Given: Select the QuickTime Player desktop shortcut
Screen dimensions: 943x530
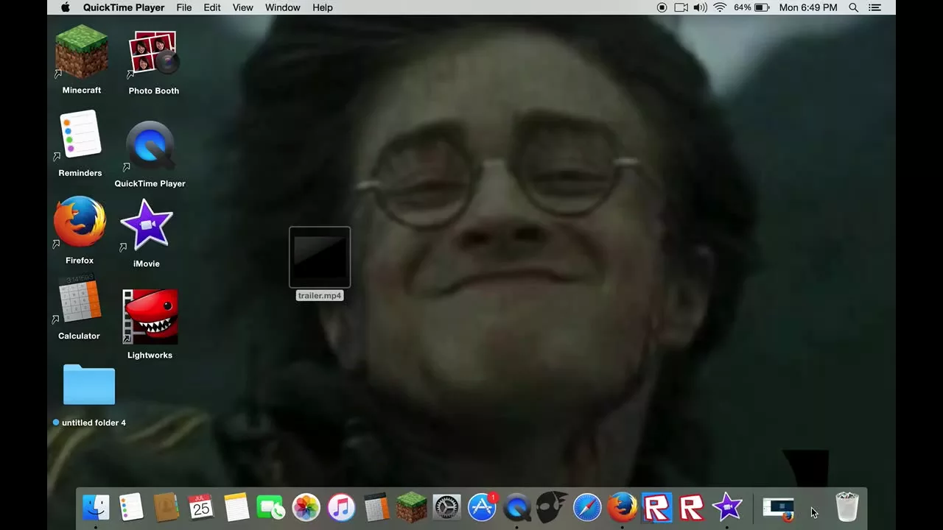Looking at the screenshot, I should pyautogui.click(x=150, y=146).
